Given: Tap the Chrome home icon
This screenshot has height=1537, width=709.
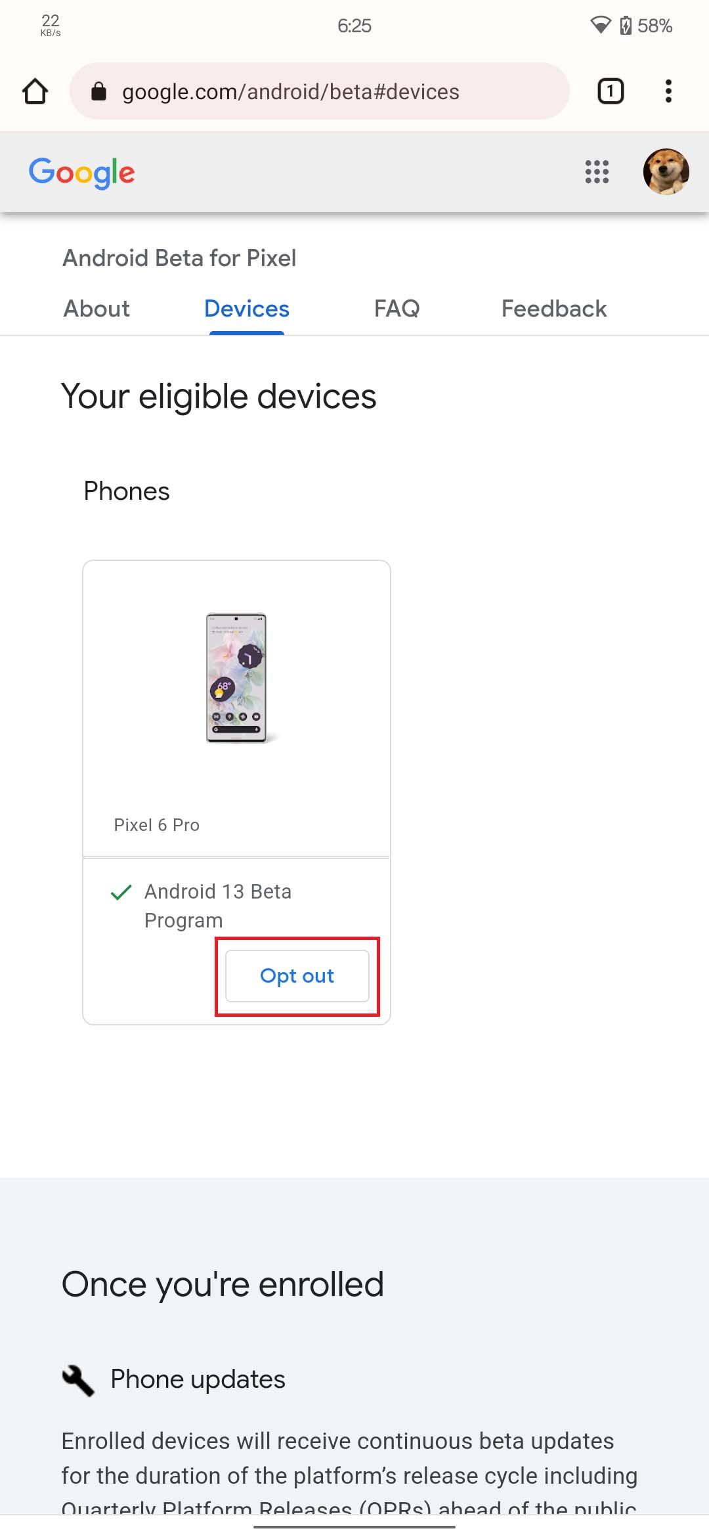Looking at the screenshot, I should pyautogui.click(x=35, y=91).
